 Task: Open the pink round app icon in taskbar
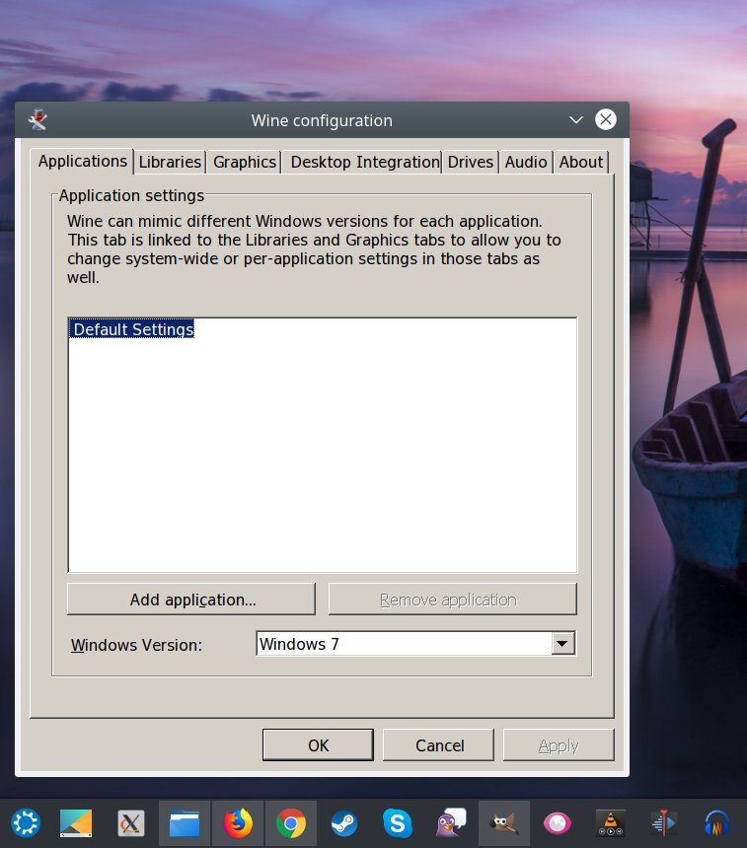point(557,823)
